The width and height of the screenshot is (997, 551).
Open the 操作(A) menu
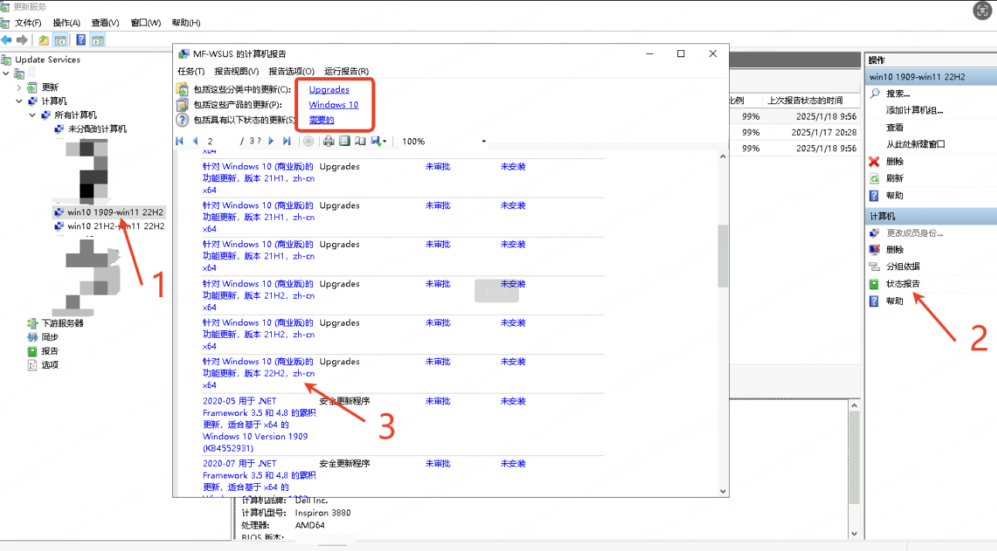[66, 23]
